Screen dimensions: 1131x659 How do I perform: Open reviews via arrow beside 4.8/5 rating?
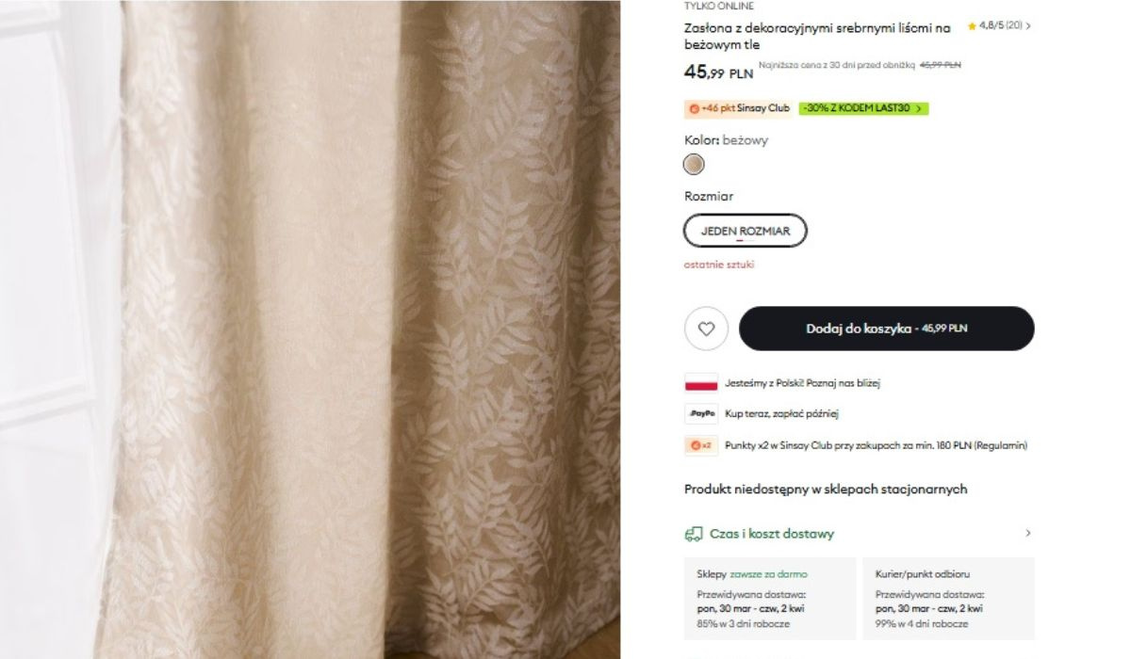coord(1028,26)
